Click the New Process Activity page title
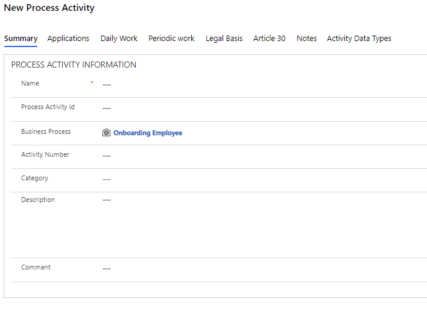 click(49, 8)
